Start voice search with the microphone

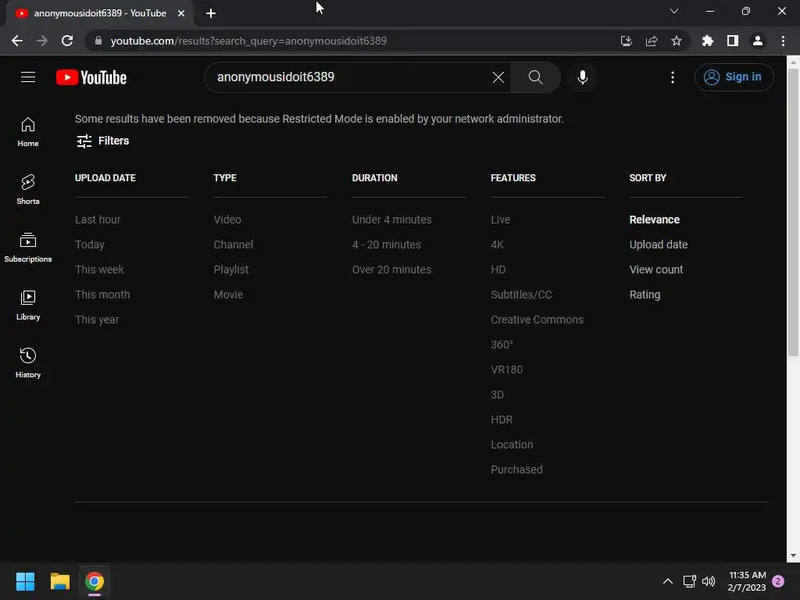[582, 77]
